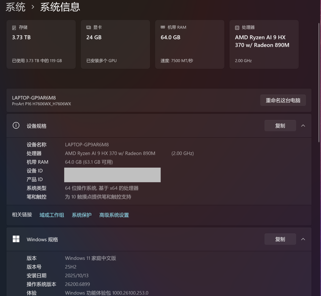Open the 域或工作组 link
The height and width of the screenshot is (296, 321).
52,215
